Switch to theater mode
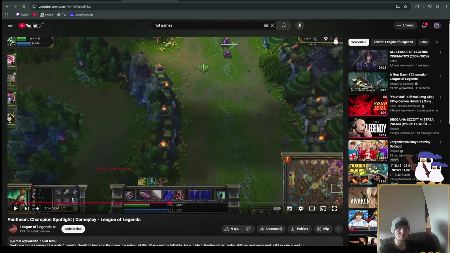This screenshot has width=450, height=253. (312, 208)
